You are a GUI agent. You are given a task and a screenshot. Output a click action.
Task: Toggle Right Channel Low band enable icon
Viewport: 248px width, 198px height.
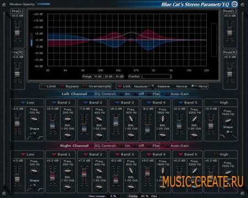pyautogui.click(x=23, y=155)
